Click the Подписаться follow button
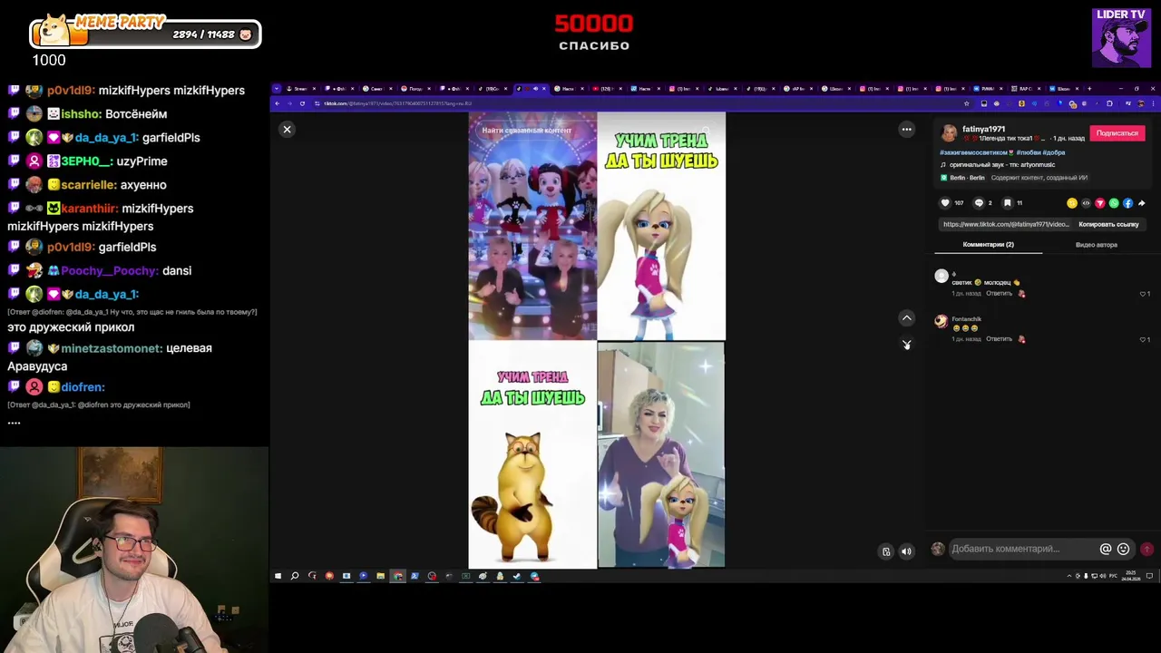Screen dimensions: 1161x653 (1117, 133)
